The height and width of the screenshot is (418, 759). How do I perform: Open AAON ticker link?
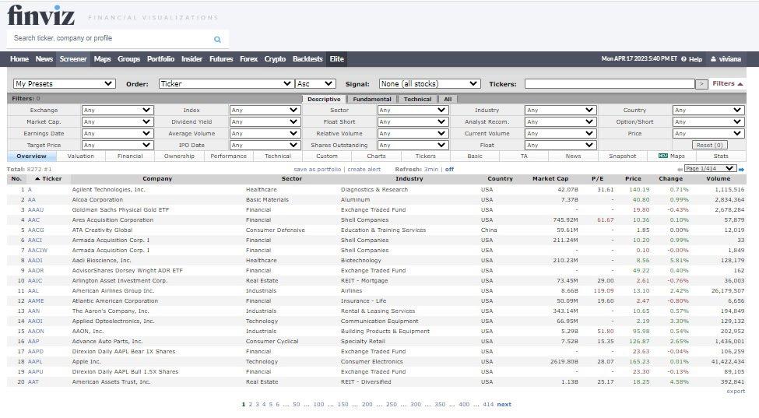(x=36, y=332)
